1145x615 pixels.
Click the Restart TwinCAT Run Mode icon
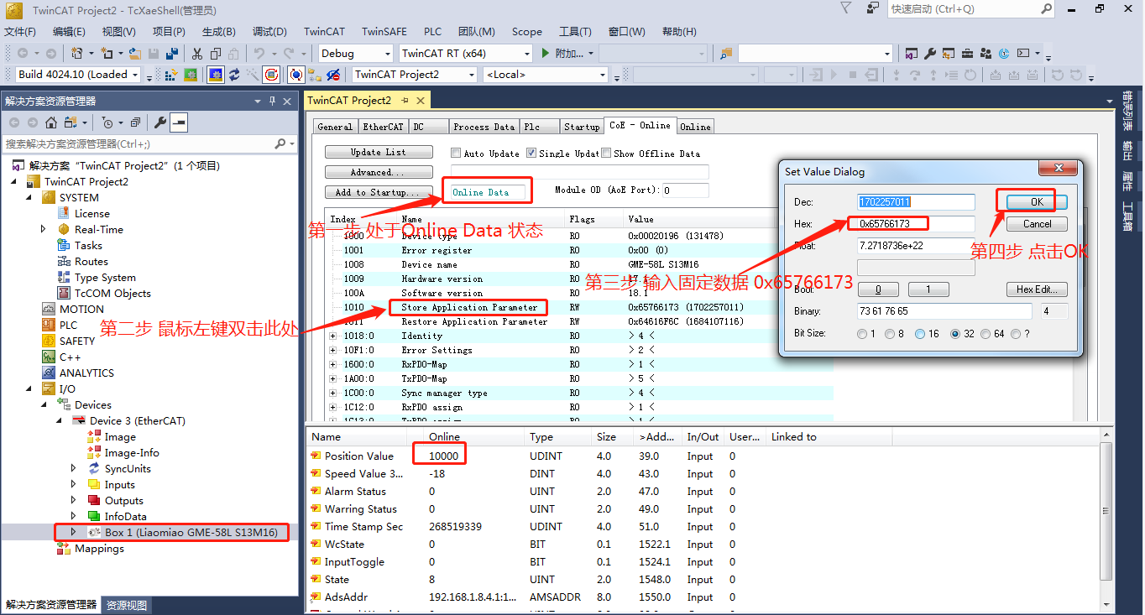point(191,75)
